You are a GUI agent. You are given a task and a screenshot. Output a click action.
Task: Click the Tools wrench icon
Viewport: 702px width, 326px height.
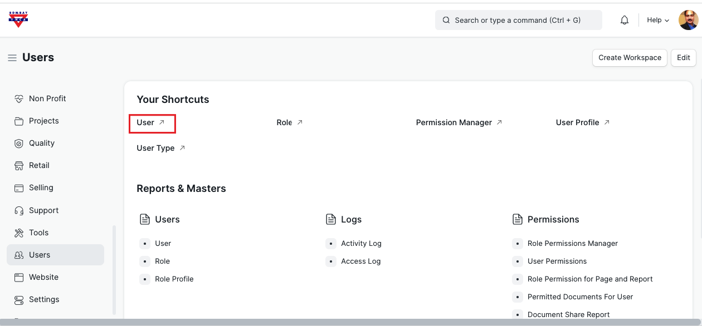(x=19, y=233)
